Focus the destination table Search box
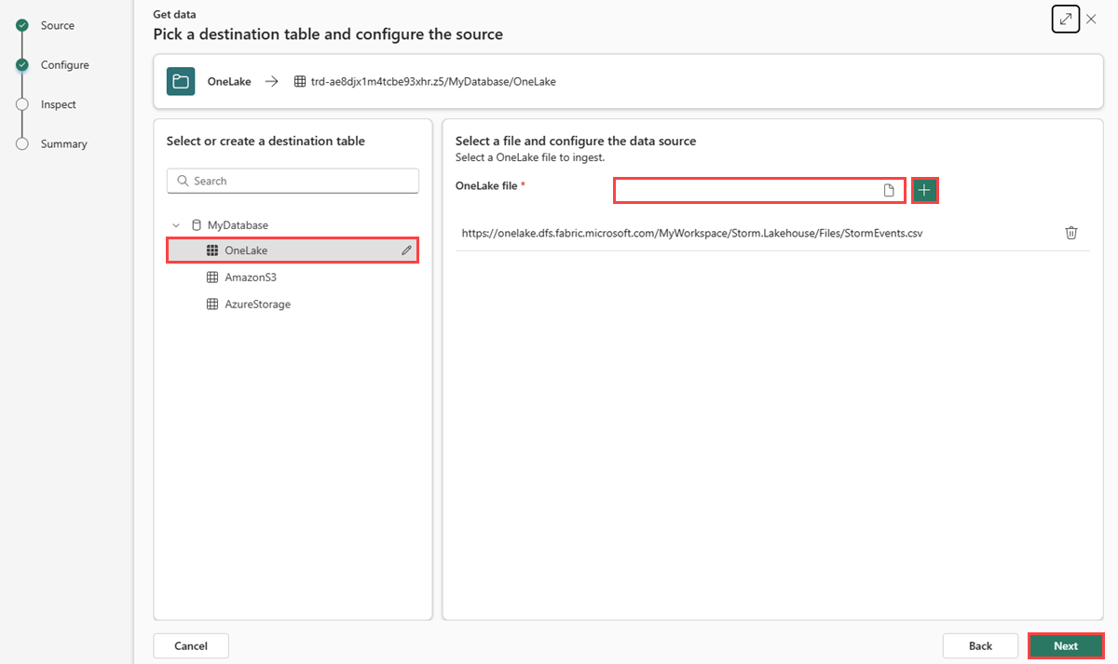 pyautogui.click(x=293, y=181)
